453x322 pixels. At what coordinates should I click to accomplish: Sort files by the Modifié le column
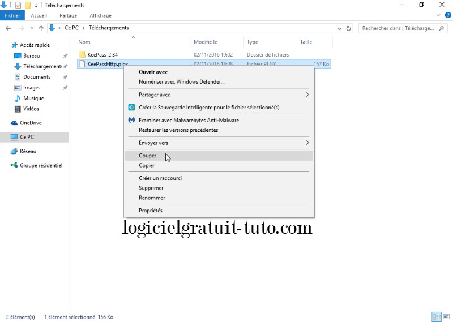206,42
